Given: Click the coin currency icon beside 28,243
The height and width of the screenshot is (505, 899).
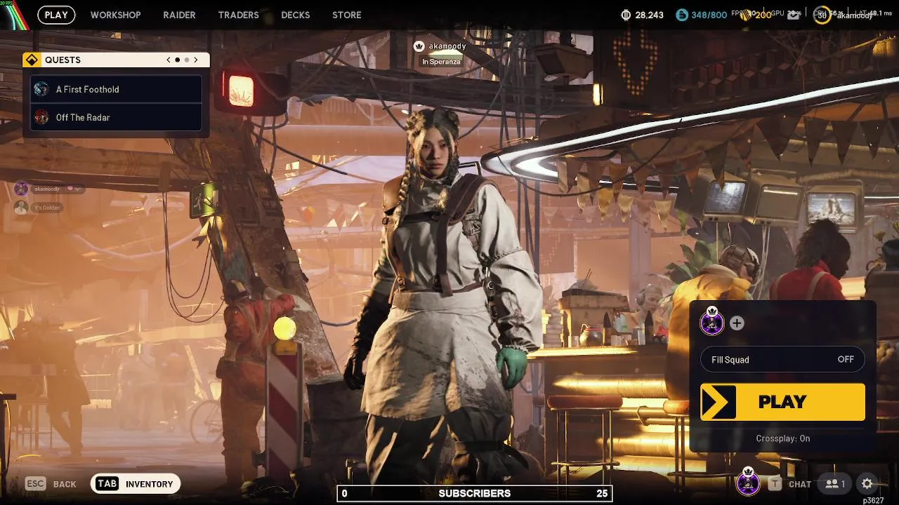Looking at the screenshot, I should 626,15.
